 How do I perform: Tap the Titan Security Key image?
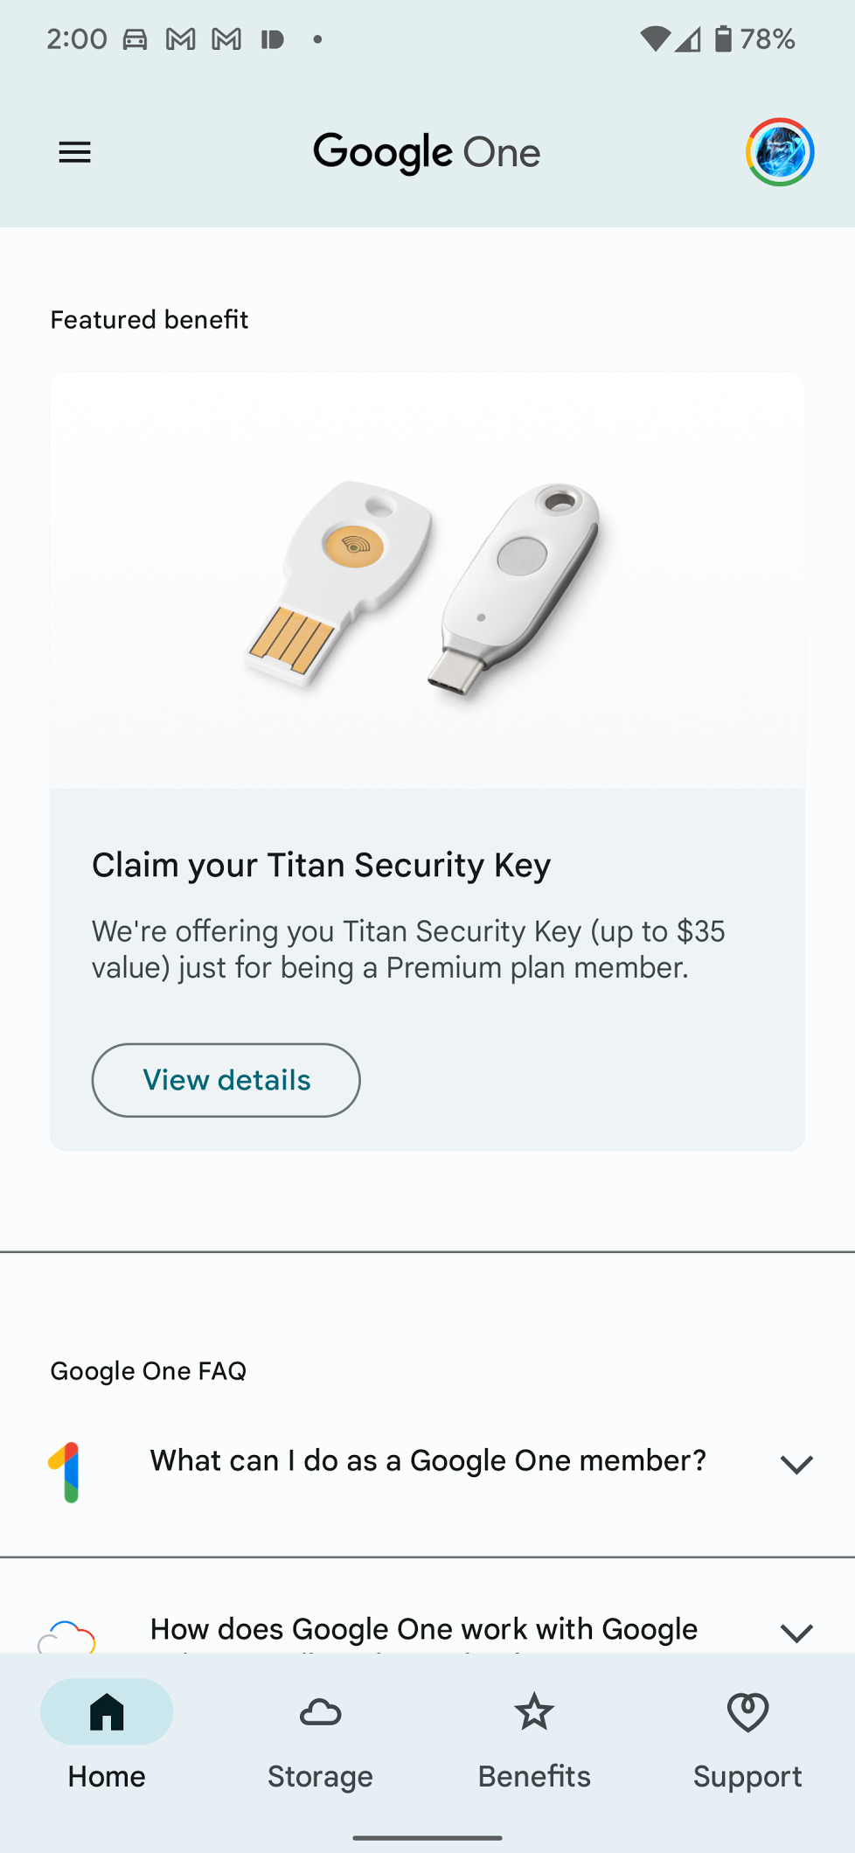[x=427, y=586]
